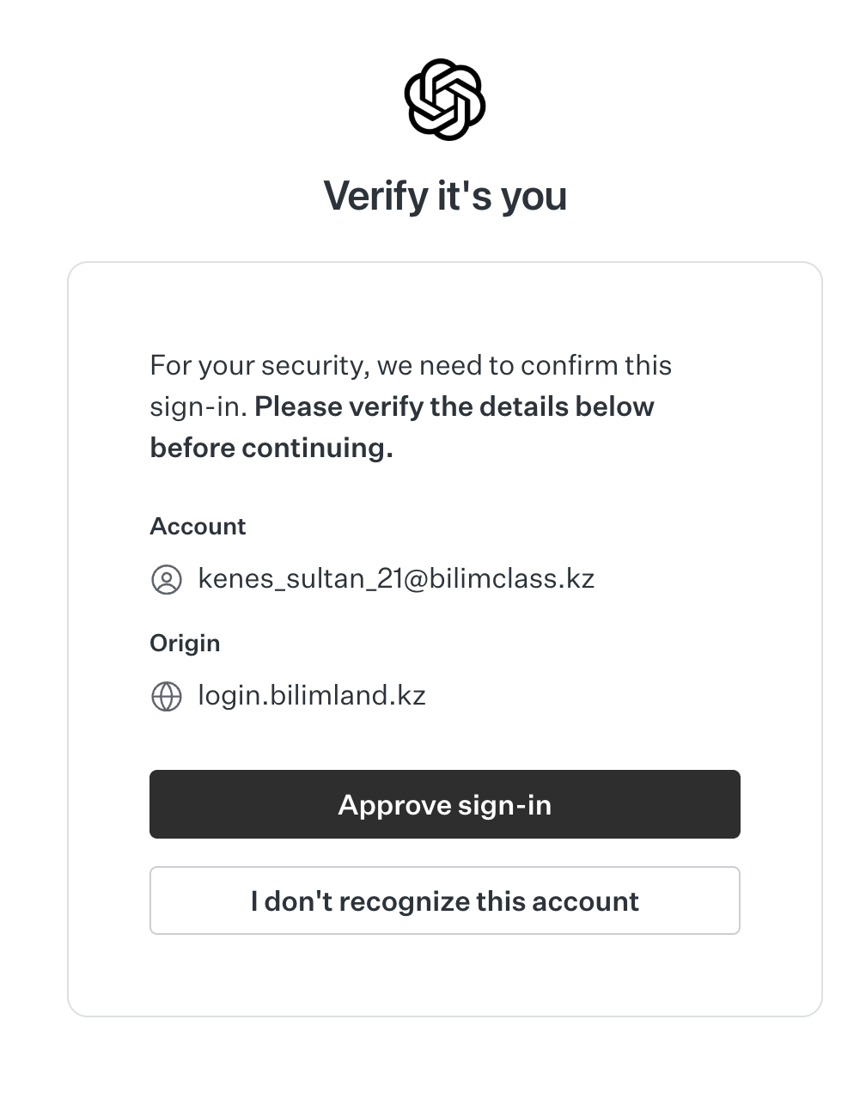Click the bold "Please verify the details below" text
866x1117 pixels.
click(x=454, y=406)
